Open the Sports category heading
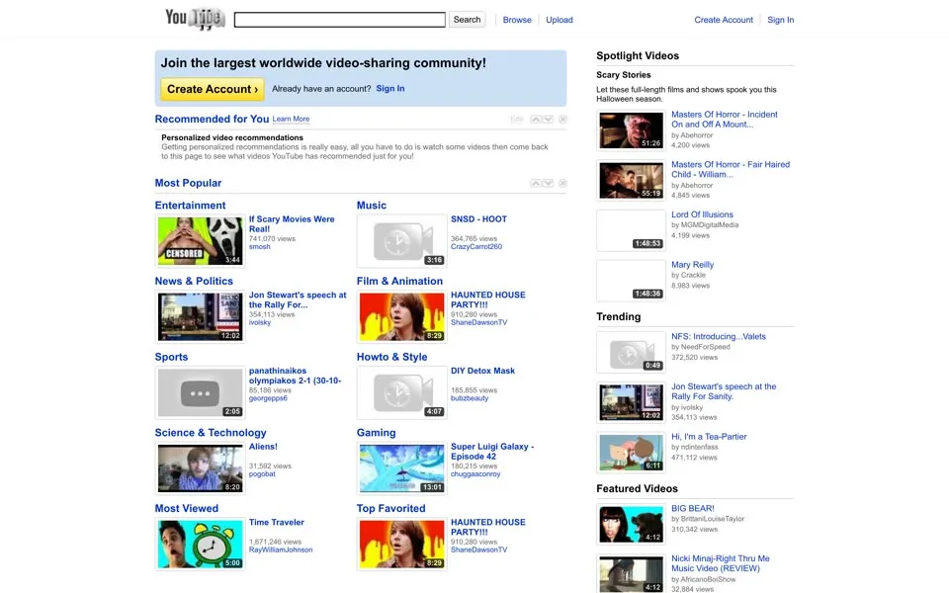Viewport: 949px width, 593px height. click(171, 357)
